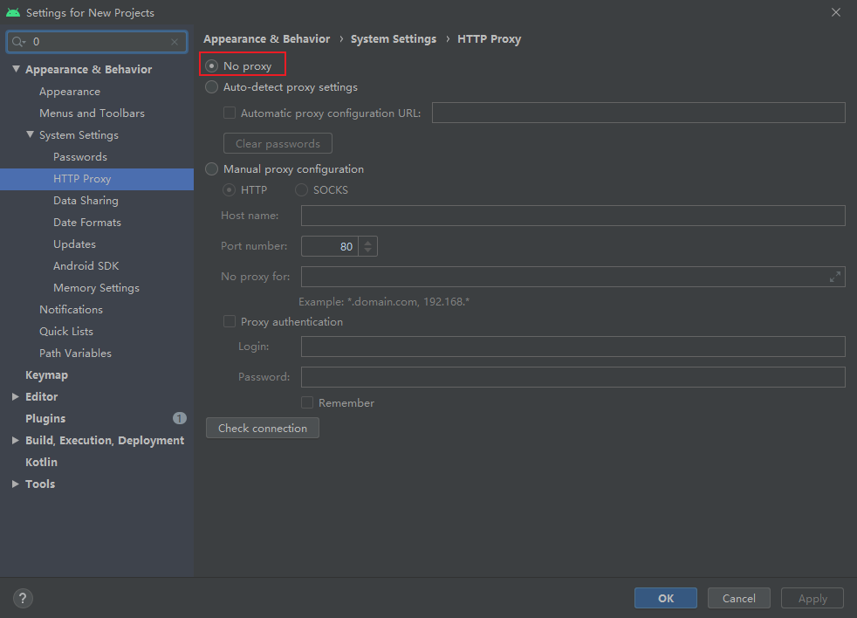Click HTTP Proxy in the breadcrumb
Image resolution: width=857 pixels, height=618 pixels.
(490, 39)
